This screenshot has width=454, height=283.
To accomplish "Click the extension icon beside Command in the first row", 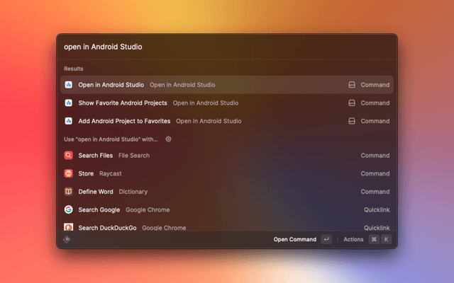I will point(351,85).
